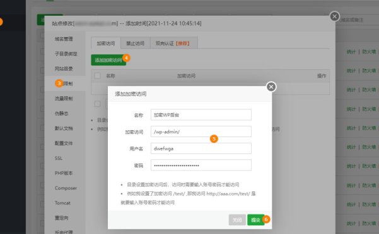Focus the 密码 password field
Viewport: 379px width, 234px height.
[x=201, y=165]
